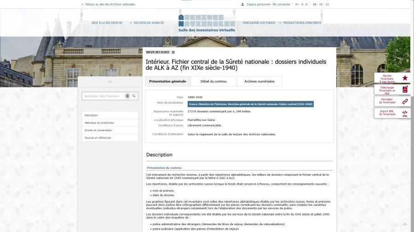The image size is (414, 232).
Task: Switch language to EN
Action: pyautogui.click(x=321, y=5)
